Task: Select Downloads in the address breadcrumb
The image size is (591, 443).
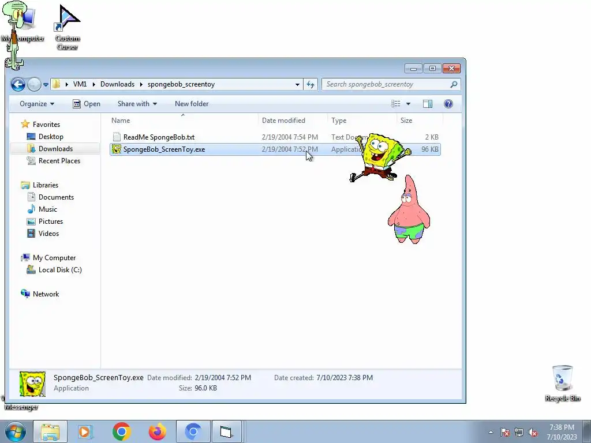Action: tap(117, 84)
